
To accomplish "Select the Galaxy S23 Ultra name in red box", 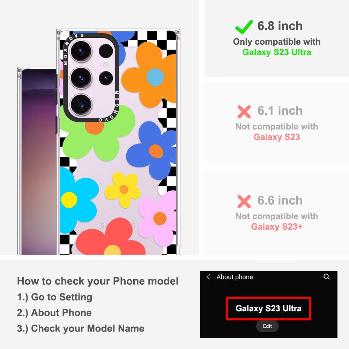I will click(x=268, y=309).
